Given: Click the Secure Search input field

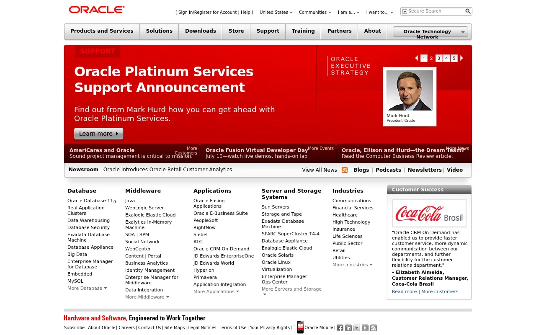Looking at the screenshot, I should pos(436,11).
